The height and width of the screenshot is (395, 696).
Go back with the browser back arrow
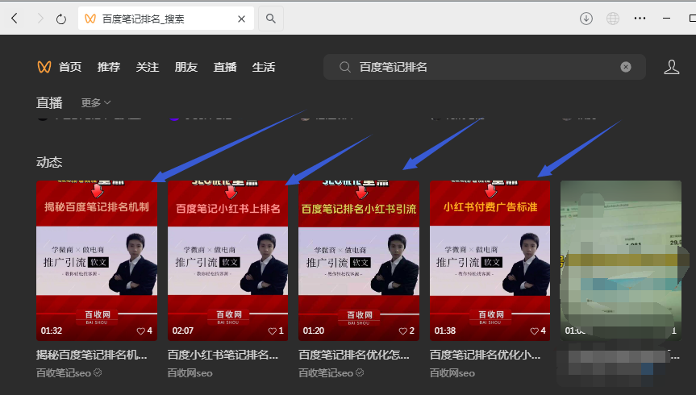15,19
